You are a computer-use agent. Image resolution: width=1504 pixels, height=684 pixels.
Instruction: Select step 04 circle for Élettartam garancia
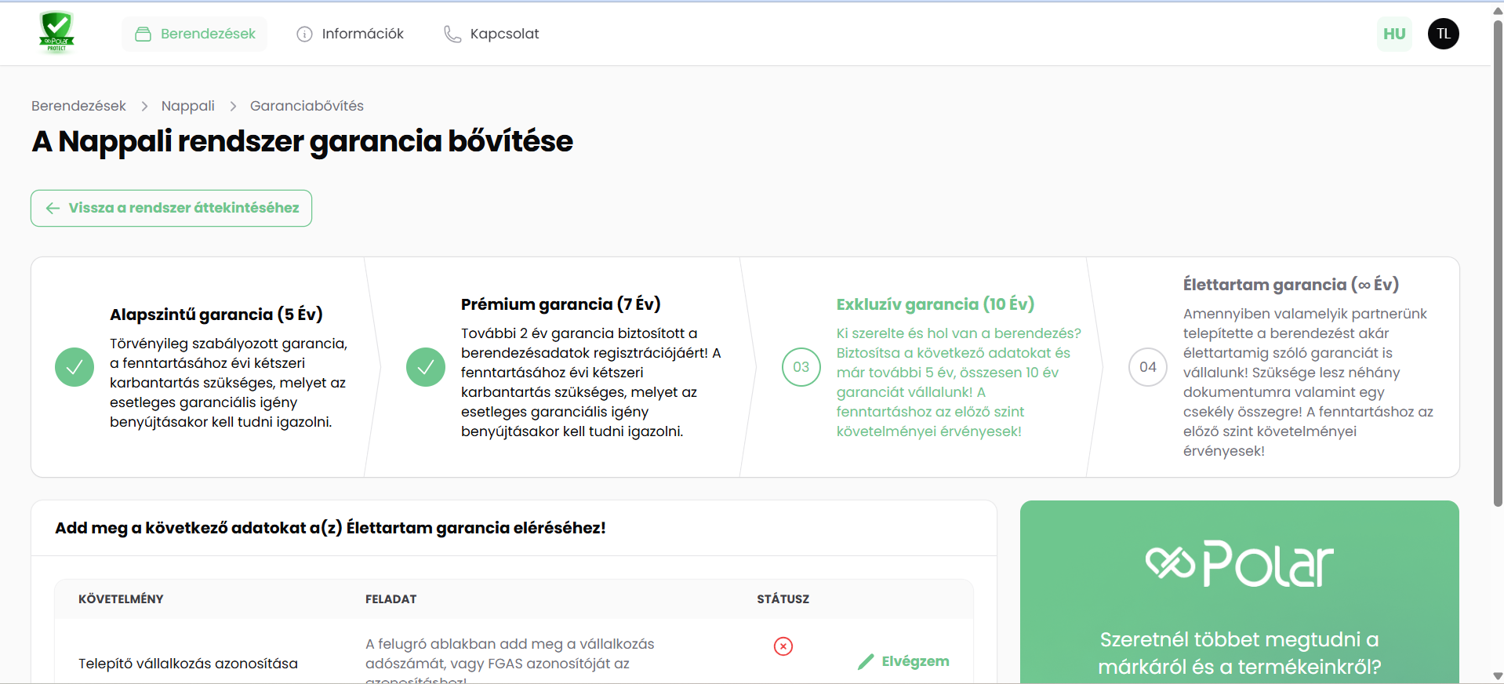1147,367
